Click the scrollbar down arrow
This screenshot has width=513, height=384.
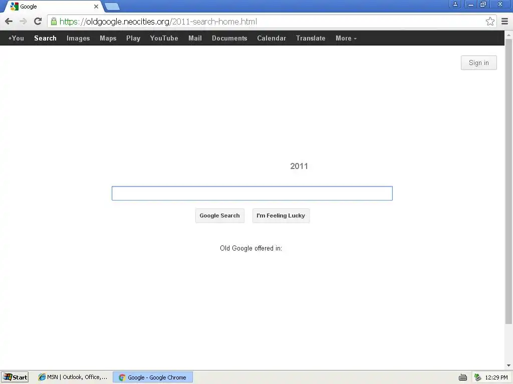click(x=508, y=365)
